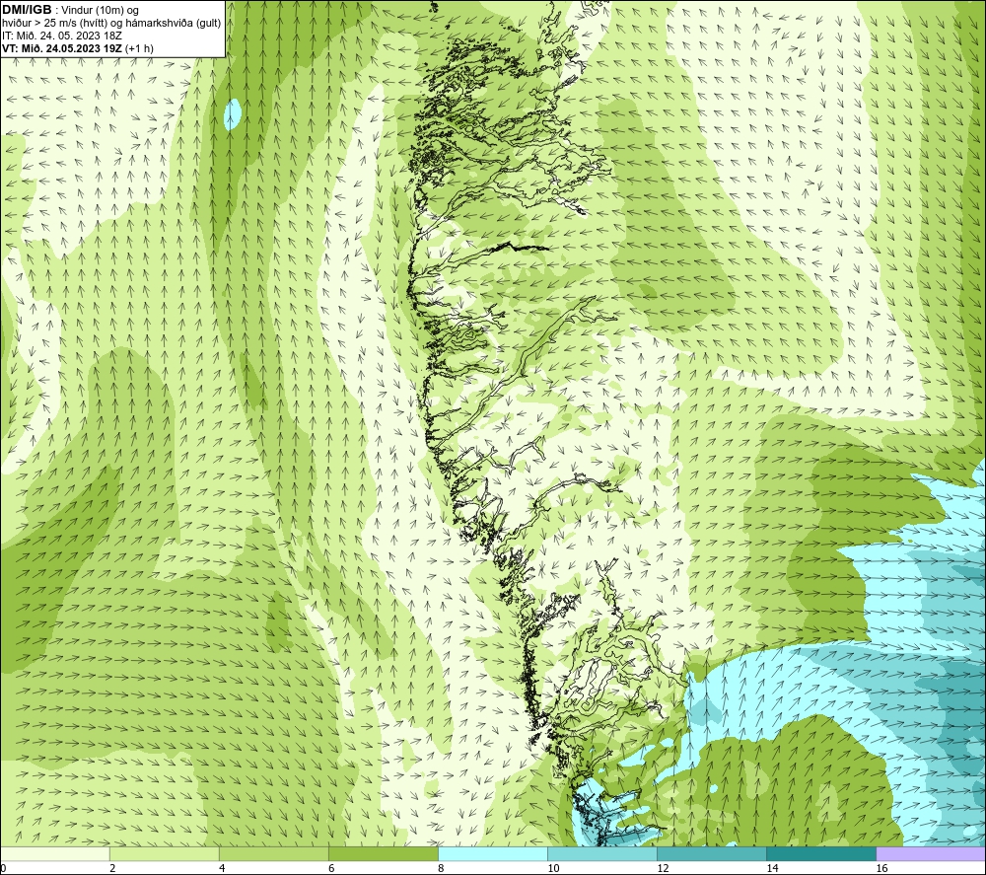Click the '14' tick label on the scale
The height and width of the screenshot is (875, 986).
[772, 869]
